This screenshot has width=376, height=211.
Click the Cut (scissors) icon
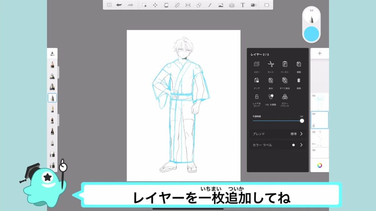click(271, 64)
